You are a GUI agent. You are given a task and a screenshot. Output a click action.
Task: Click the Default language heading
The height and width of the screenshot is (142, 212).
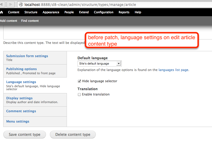pyautogui.click(x=93, y=58)
